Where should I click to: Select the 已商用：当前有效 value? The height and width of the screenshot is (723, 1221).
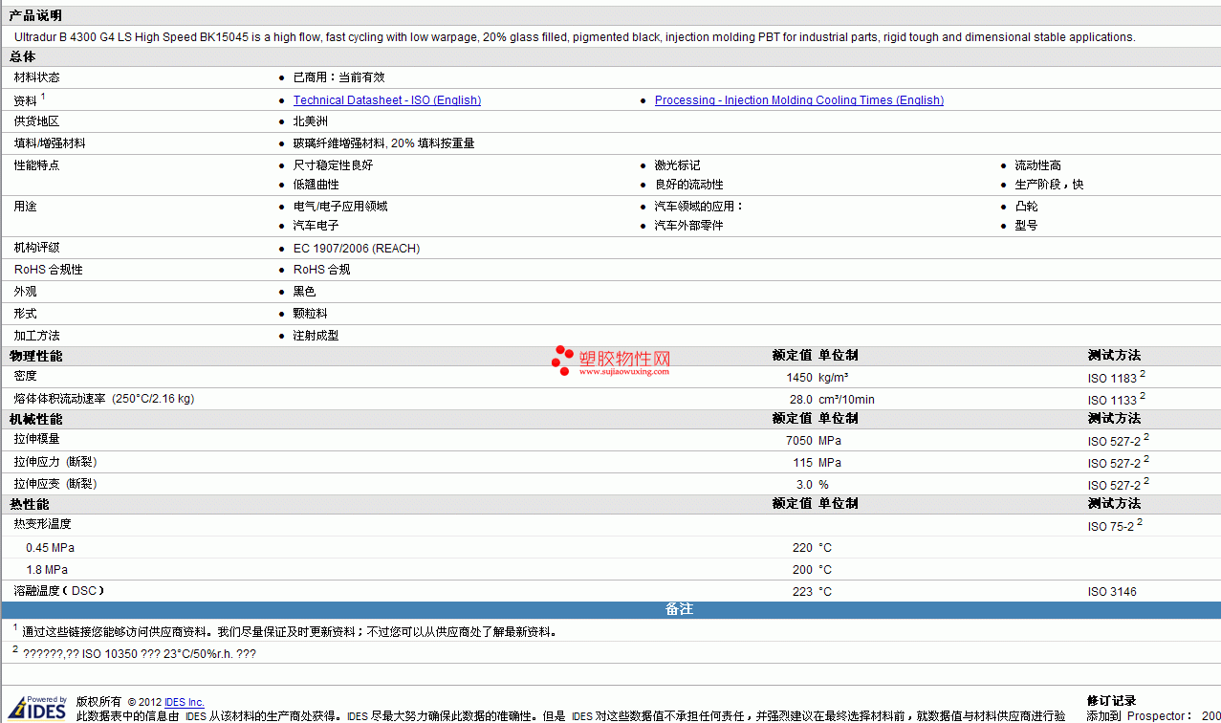tap(339, 77)
